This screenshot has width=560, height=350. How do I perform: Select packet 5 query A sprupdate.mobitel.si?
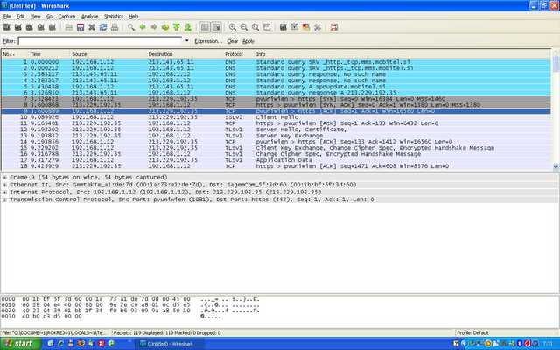click(x=276, y=87)
